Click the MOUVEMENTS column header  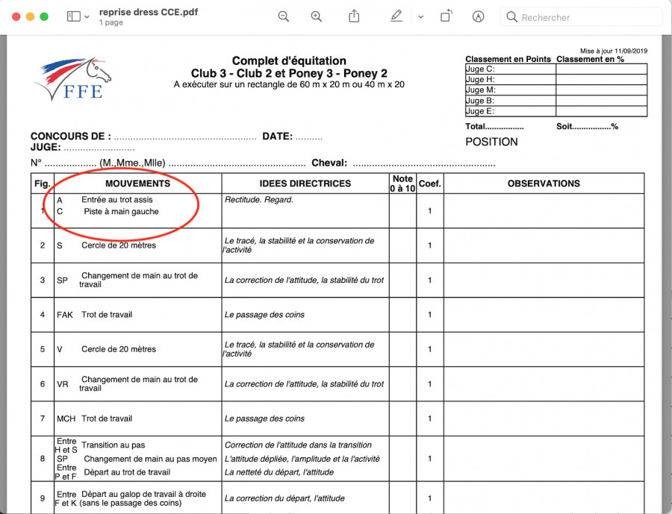tap(137, 184)
